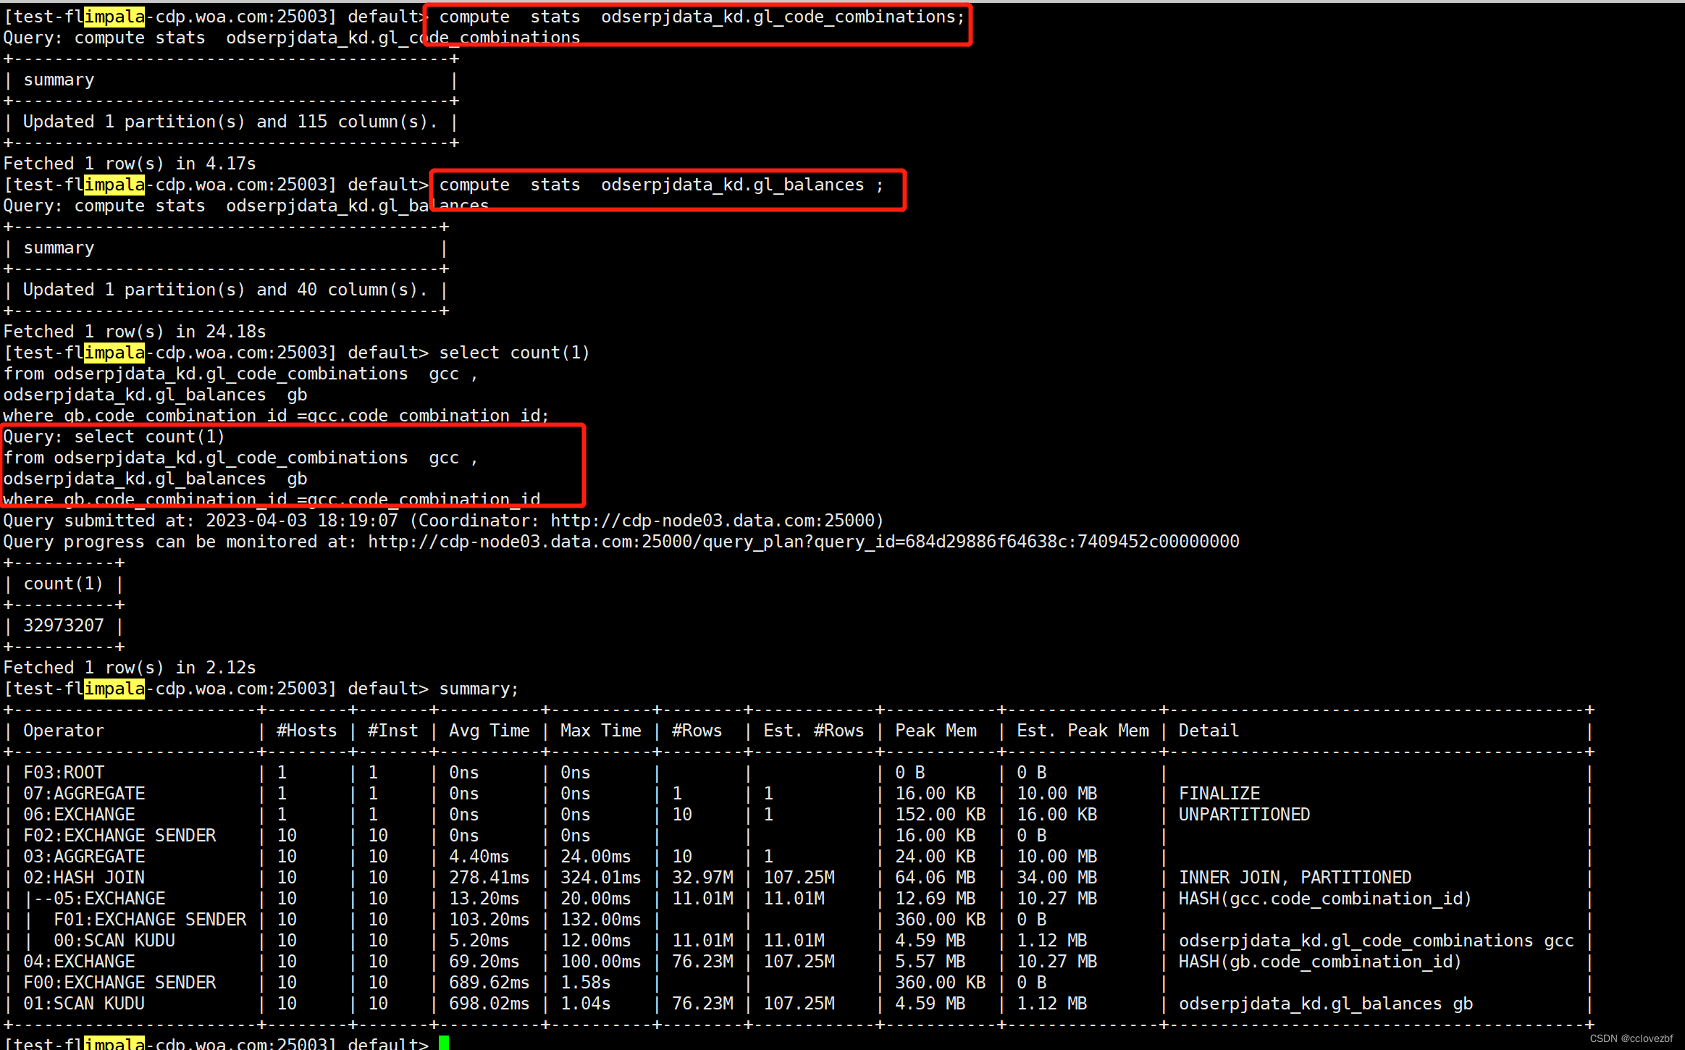Click the count result 32973207
Image resolution: width=1685 pixels, height=1050 pixels.
pyautogui.click(x=64, y=626)
